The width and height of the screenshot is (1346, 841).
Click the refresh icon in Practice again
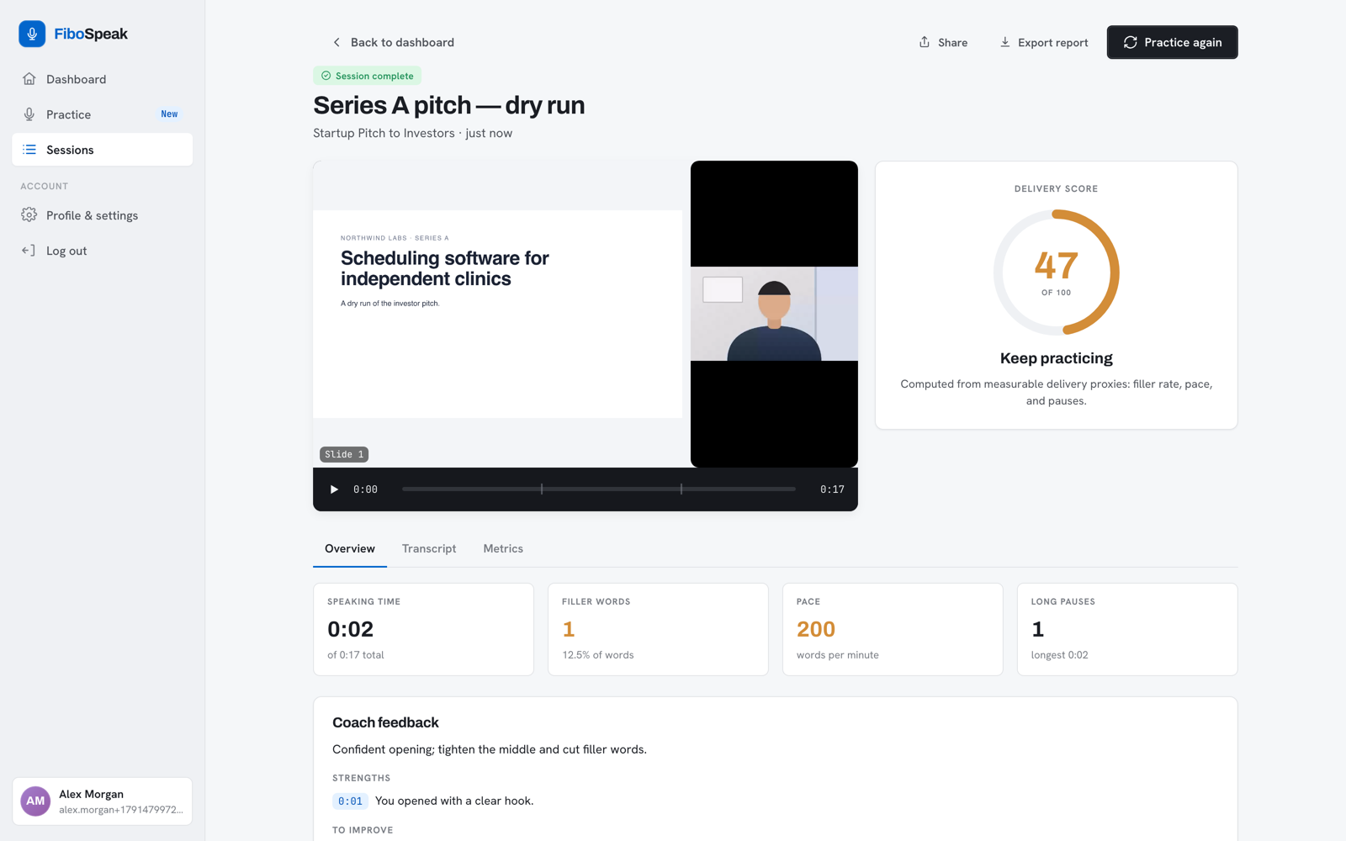[1131, 42]
